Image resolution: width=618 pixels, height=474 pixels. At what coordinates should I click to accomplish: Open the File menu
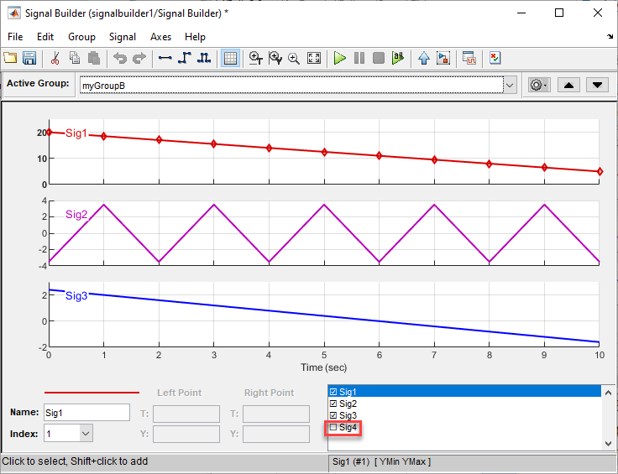pyautogui.click(x=15, y=37)
